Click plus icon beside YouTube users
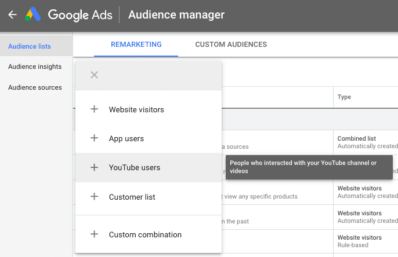 [95, 167]
